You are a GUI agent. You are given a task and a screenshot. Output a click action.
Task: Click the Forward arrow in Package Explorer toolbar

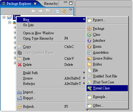click(x=40, y=11)
